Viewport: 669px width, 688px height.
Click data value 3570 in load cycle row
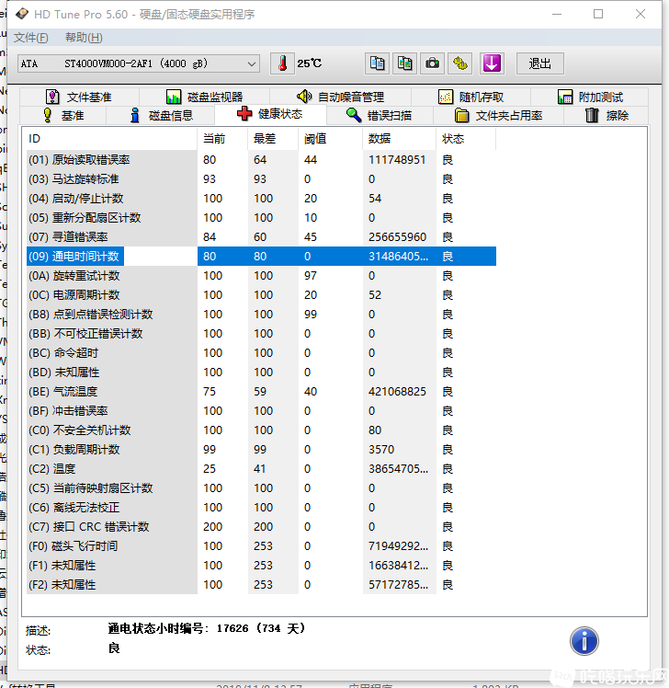pos(381,449)
